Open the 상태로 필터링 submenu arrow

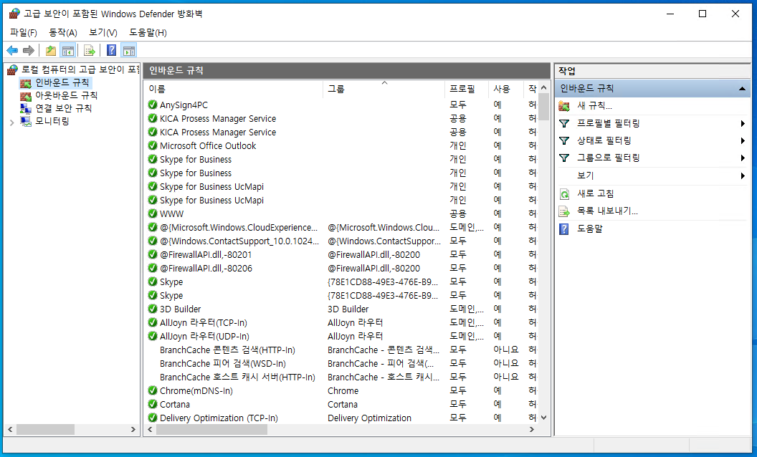[743, 141]
